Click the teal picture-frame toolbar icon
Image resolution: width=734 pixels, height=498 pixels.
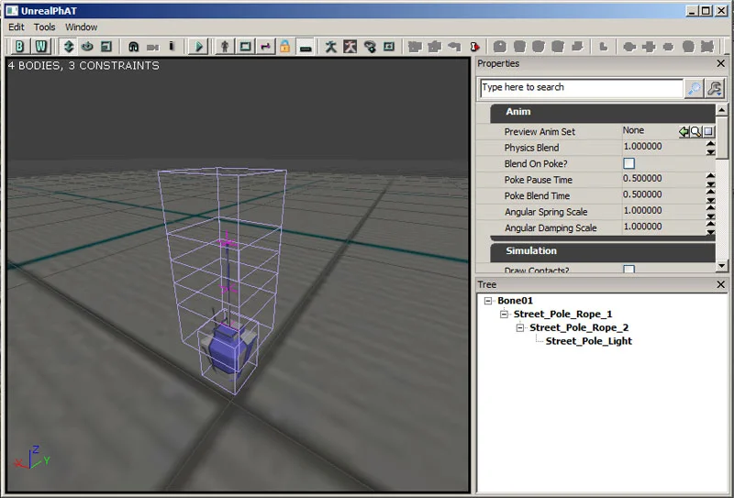(389, 47)
